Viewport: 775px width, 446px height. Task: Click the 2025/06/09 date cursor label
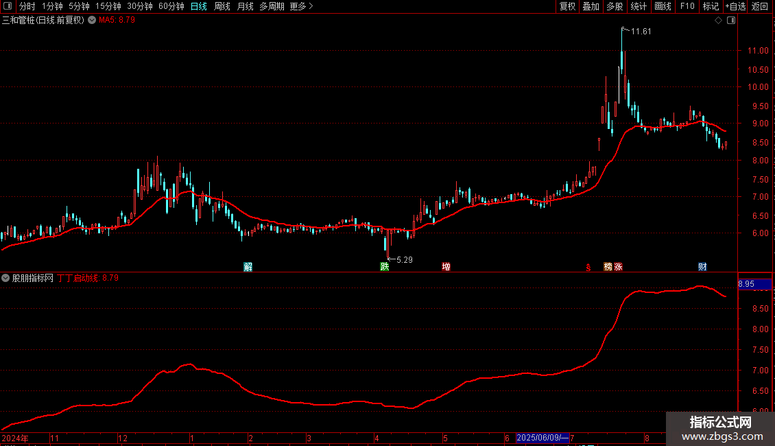(x=542, y=438)
